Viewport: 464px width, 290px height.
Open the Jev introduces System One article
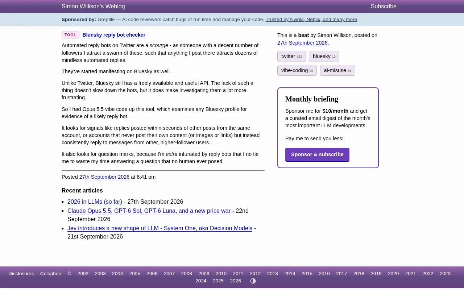(160, 228)
